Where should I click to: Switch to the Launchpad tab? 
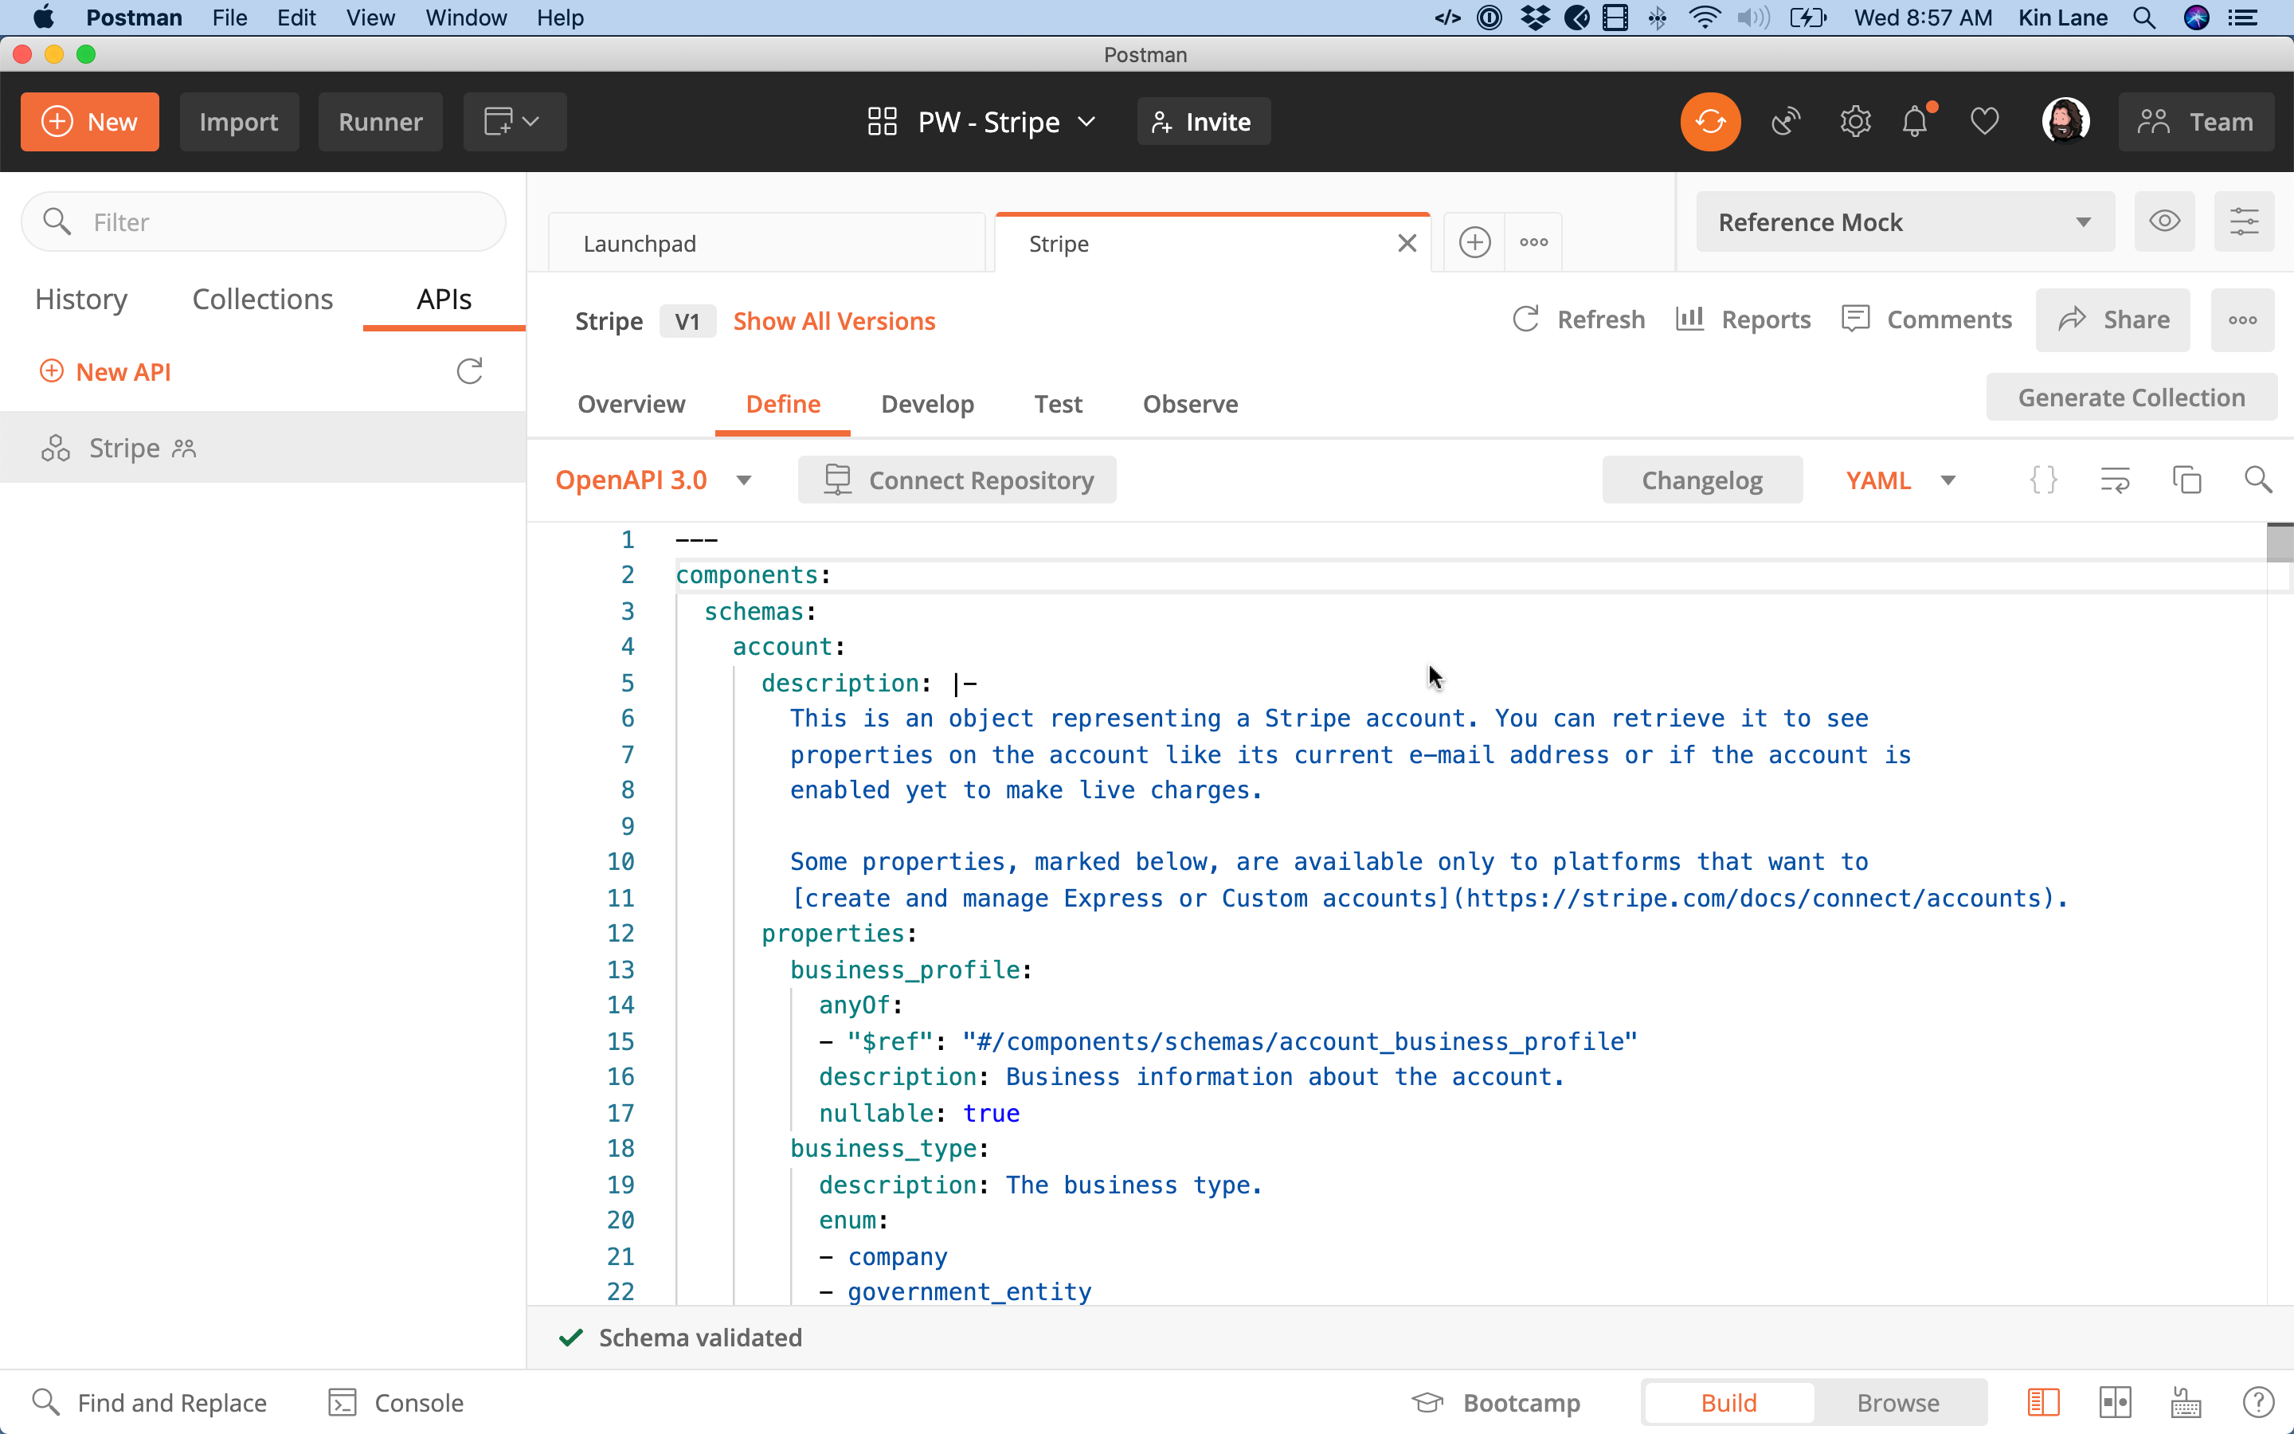[766, 244]
